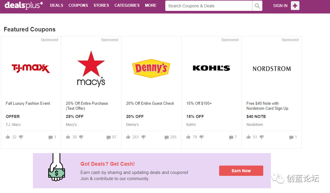Image resolution: width=330 pixels, height=193 pixels.
Task: Expand the More navigation menu
Action: point(151,5)
